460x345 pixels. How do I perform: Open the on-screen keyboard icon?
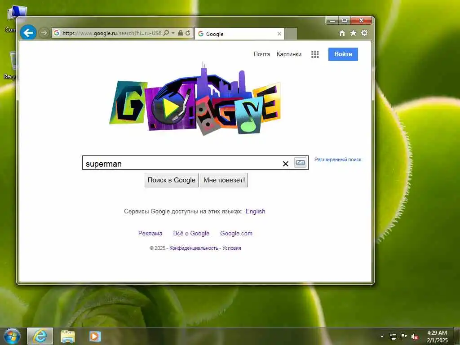click(x=300, y=163)
